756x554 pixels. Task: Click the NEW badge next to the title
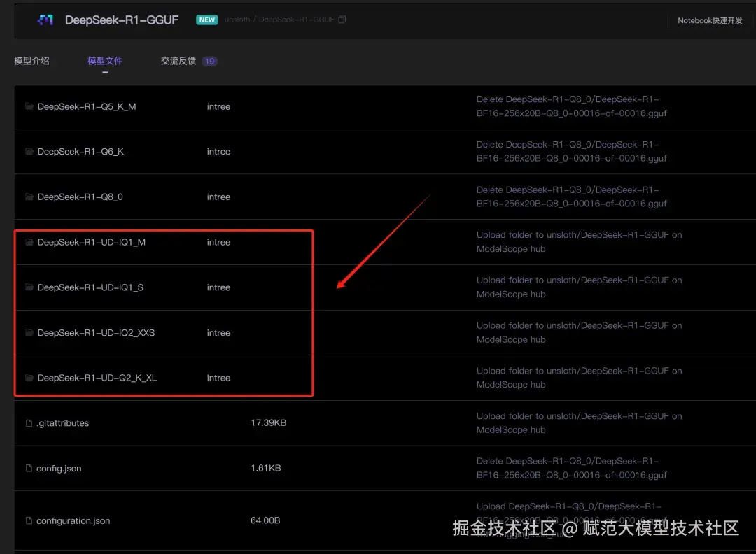(206, 20)
